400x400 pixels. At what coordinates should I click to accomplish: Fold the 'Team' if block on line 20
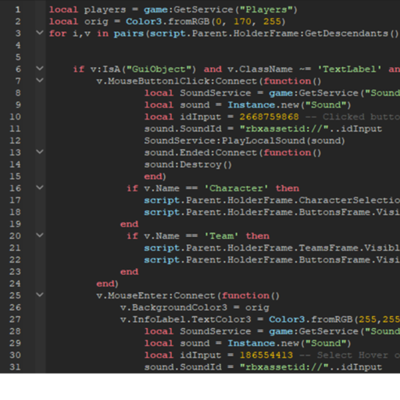(40, 235)
